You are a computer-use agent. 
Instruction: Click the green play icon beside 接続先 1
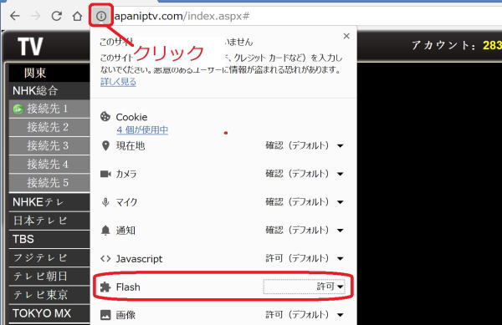[x=18, y=109]
